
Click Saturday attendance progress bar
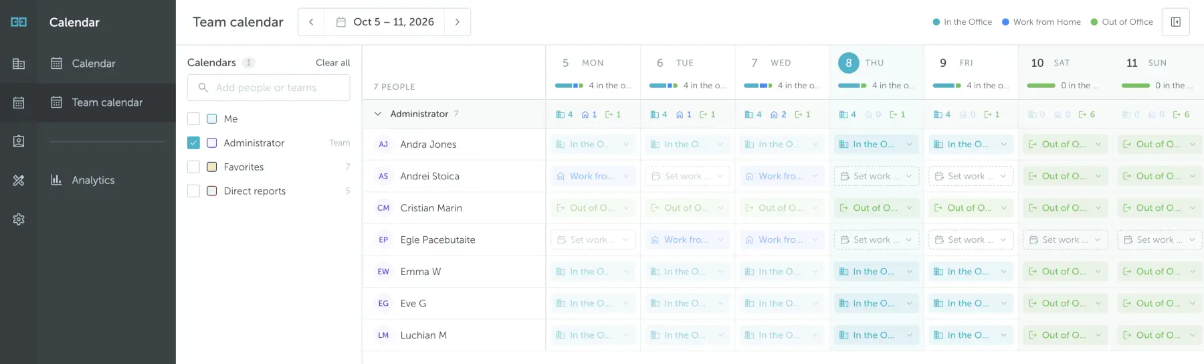tap(1041, 86)
